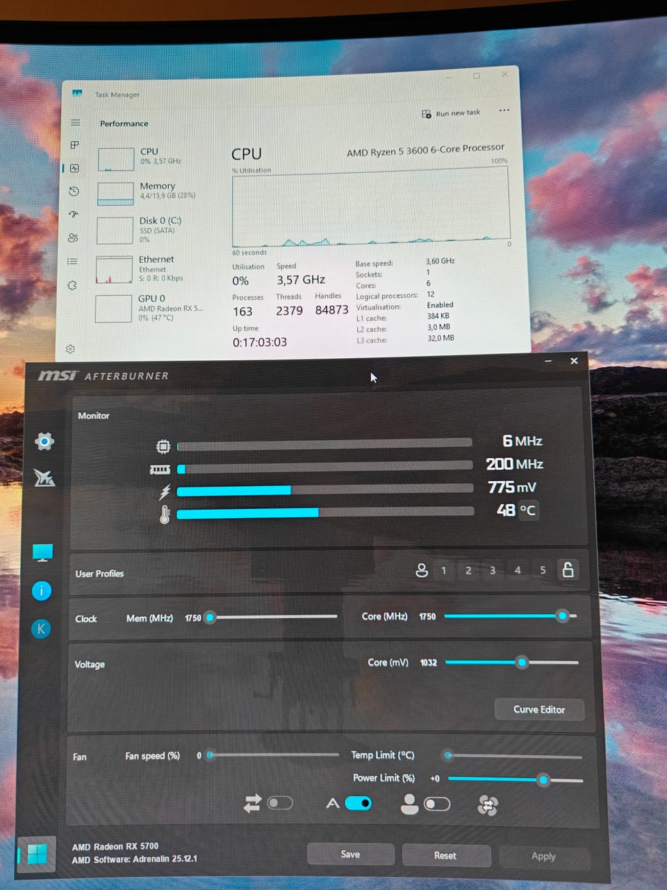Open Task Manager Performance page icon
The width and height of the screenshot is (667, 890).
tap(74, 168)
